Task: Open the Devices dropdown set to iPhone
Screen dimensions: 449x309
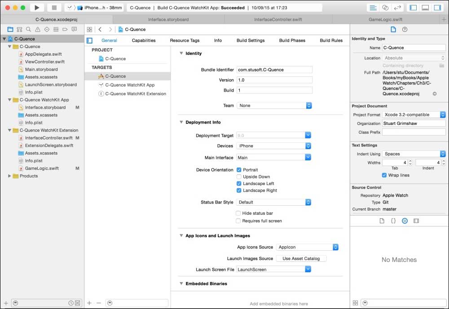Action: click(274, 146)
